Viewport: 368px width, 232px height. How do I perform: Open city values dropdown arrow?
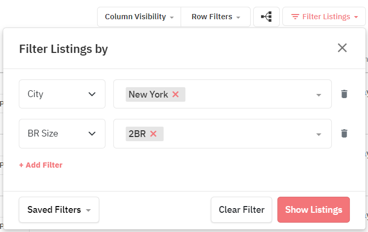[319, 95]
